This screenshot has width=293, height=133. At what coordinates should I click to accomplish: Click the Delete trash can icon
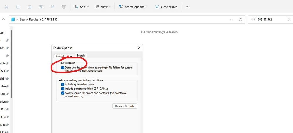pyautogui.click(x=64, y=7)
